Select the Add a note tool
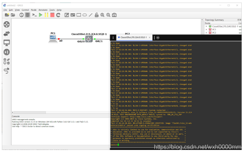The image size is (245, 154). pos(67,15)
